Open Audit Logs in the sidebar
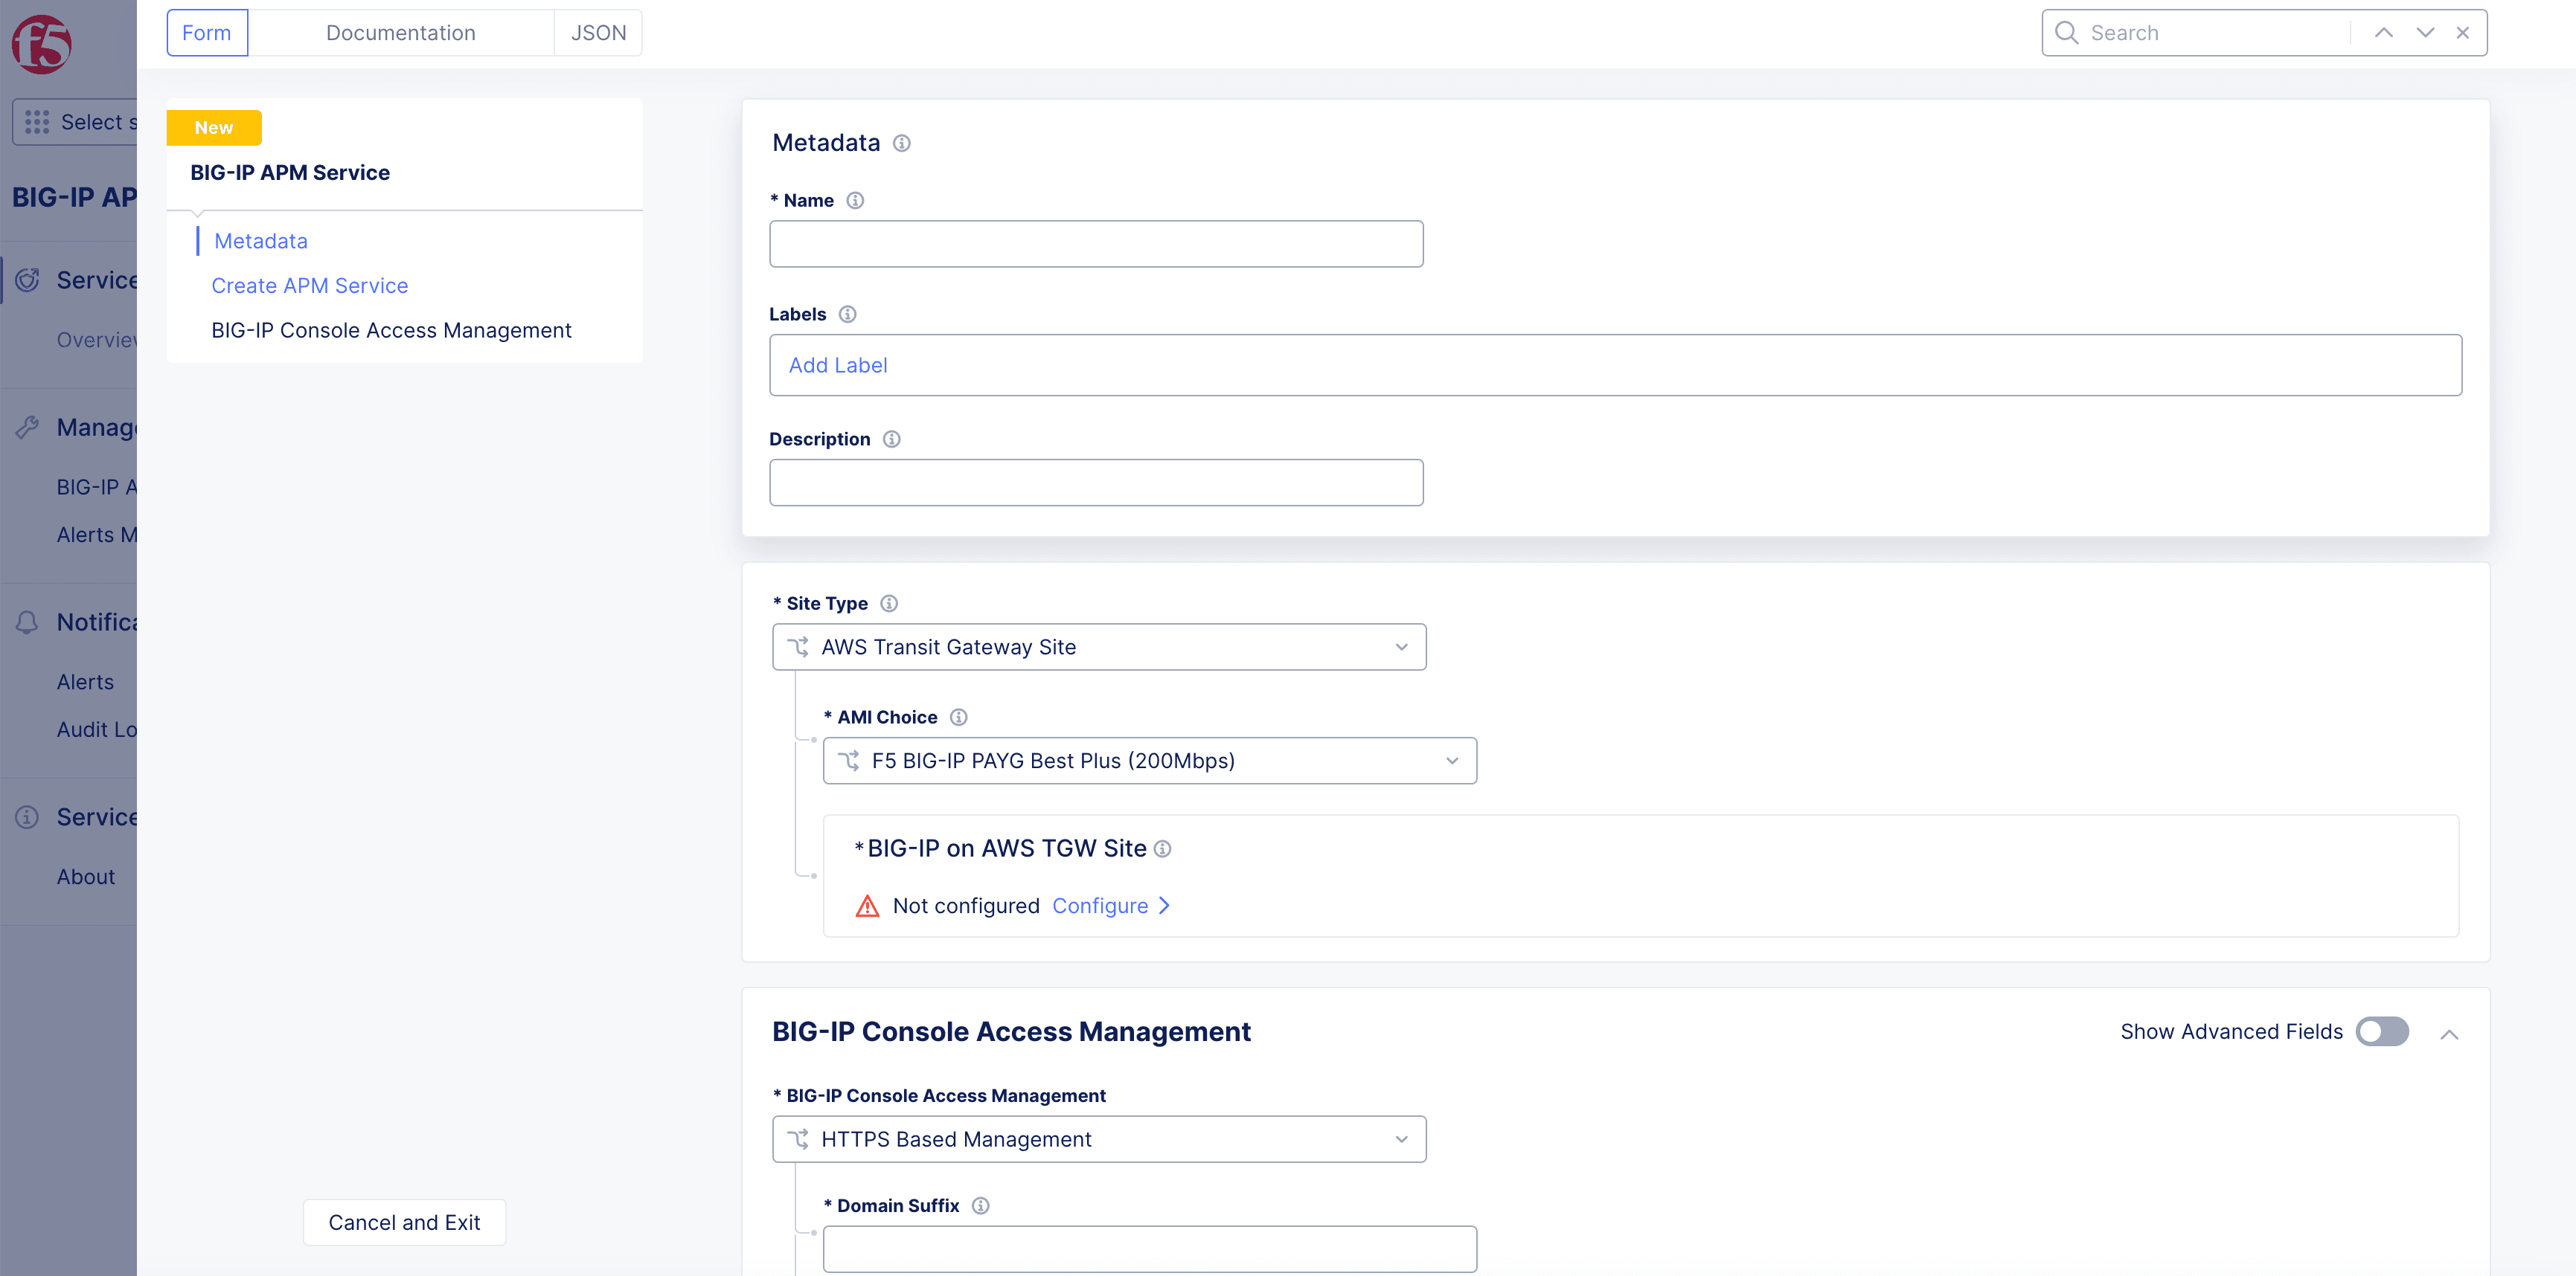2576x1276 pixels. coord(96,729)
